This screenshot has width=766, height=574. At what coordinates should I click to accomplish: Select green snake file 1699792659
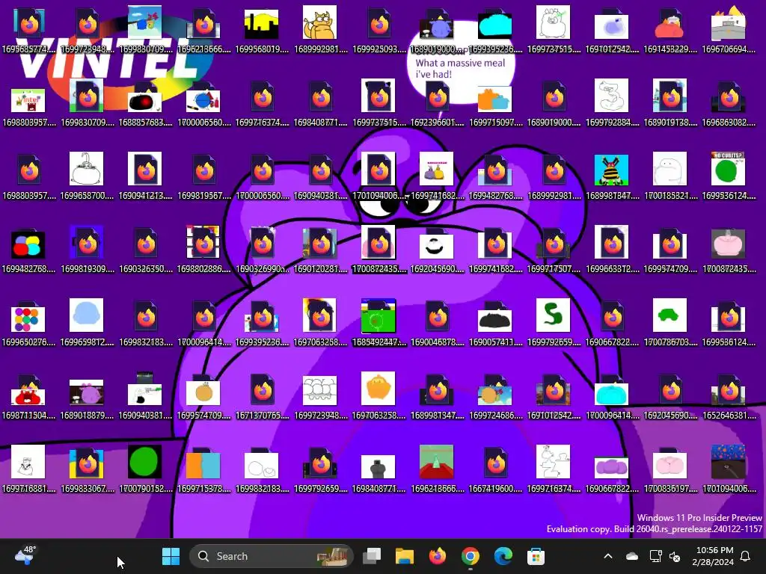point(554,322)
